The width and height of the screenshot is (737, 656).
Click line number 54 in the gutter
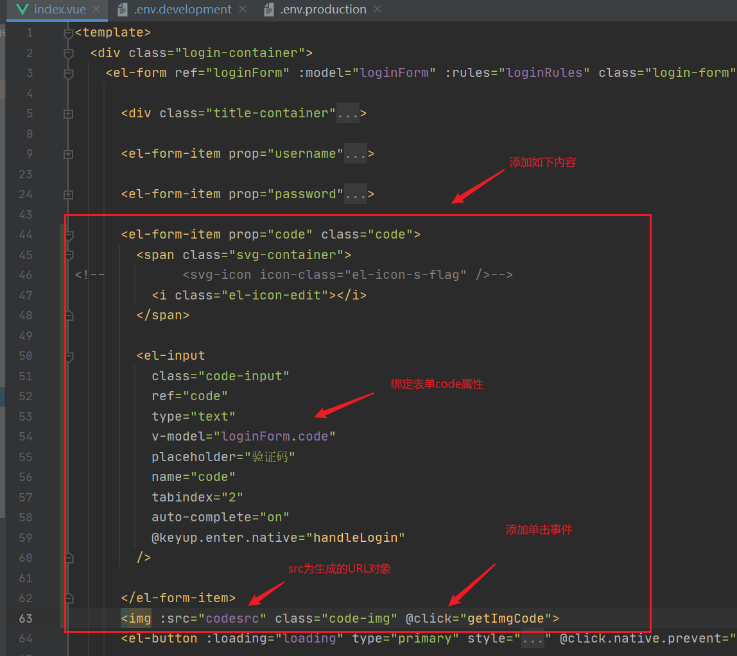(x=26, y=437)
